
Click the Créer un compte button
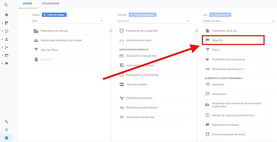coord(54,15)
